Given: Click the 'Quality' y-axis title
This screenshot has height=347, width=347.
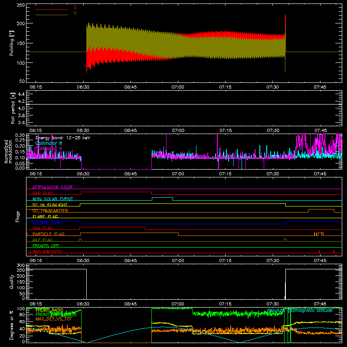Looking at the screenshot, I should tap(12, 282).
